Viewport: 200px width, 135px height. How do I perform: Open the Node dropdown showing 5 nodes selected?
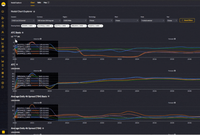click(x=153, y=20)
